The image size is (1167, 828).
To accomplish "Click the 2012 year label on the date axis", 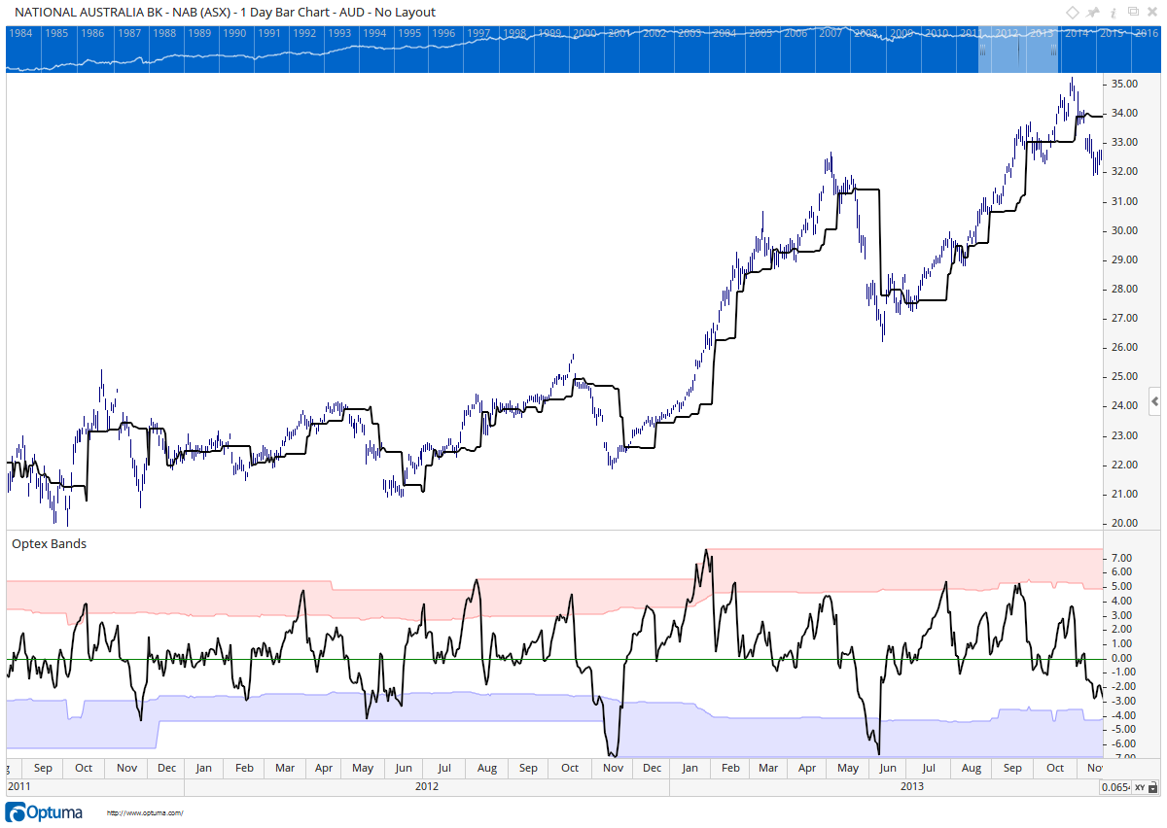I will [x=426, y=786].
